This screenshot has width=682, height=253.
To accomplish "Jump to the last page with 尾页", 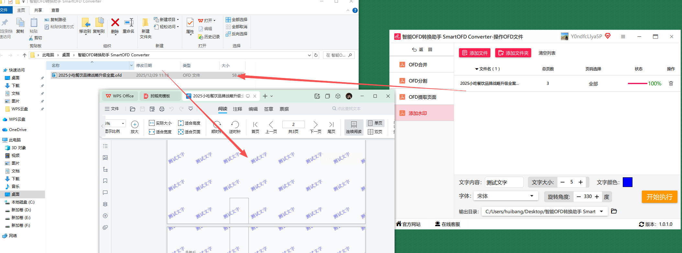I will click(331, 127).
